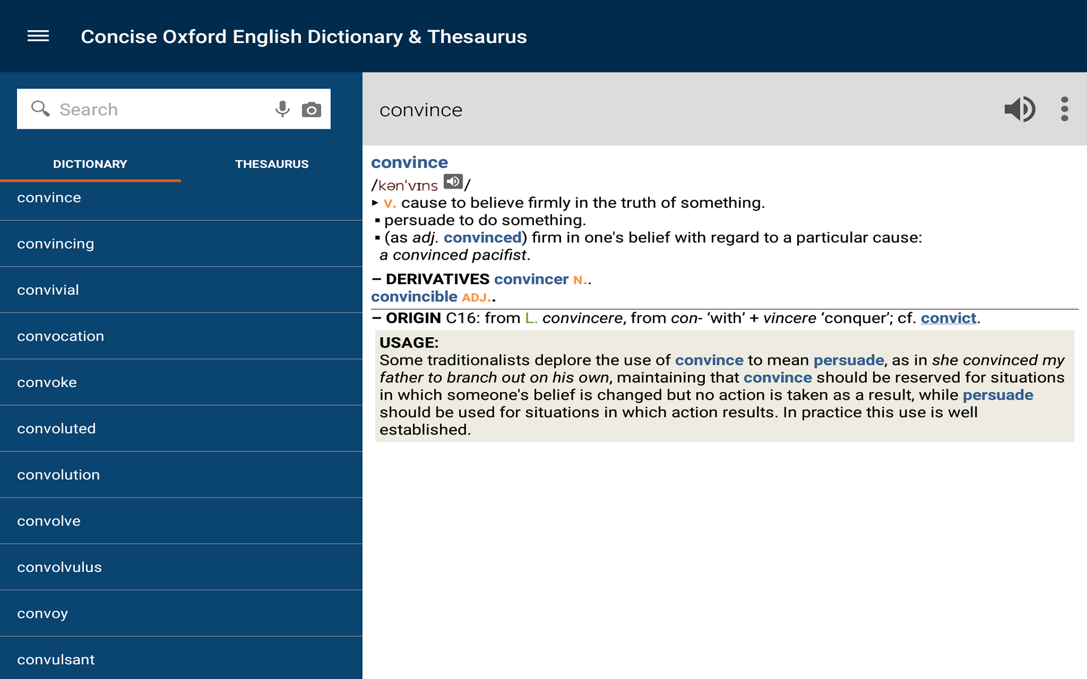Select 'convulsant' in the word list

(x=181, y=658)
